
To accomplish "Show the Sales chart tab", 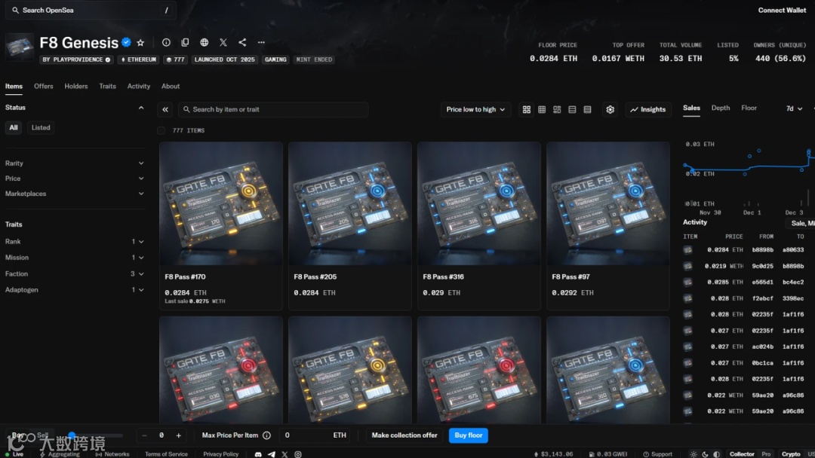I will coord(691,108).
